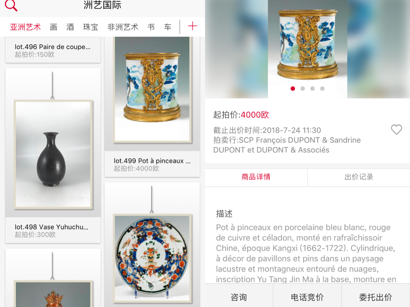Go to the third image carousel dot
This screenshot has height=307, width=410.
click(312, 88)
